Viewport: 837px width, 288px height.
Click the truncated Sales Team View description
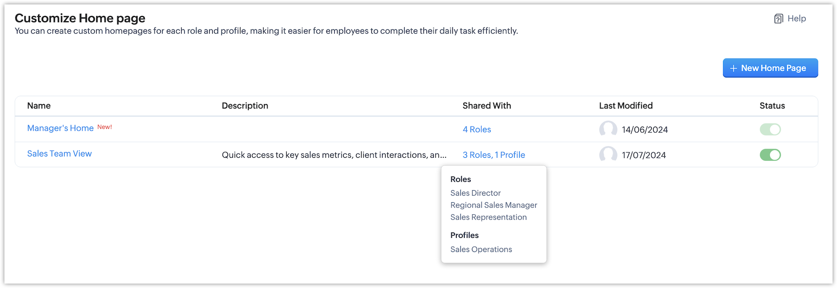[x=333, y=155]
